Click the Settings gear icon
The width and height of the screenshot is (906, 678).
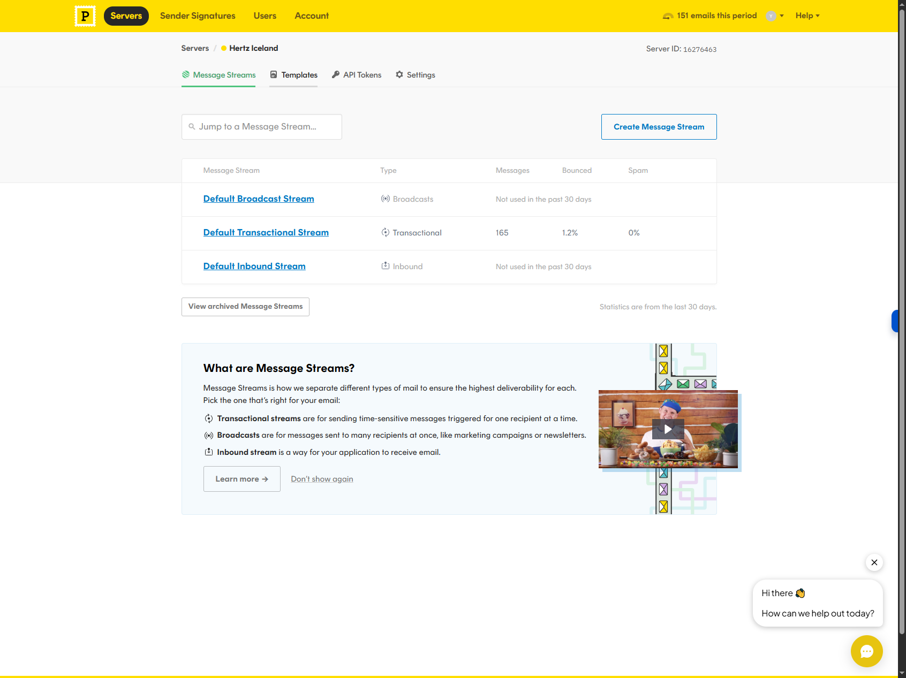[x=399, y=74]
